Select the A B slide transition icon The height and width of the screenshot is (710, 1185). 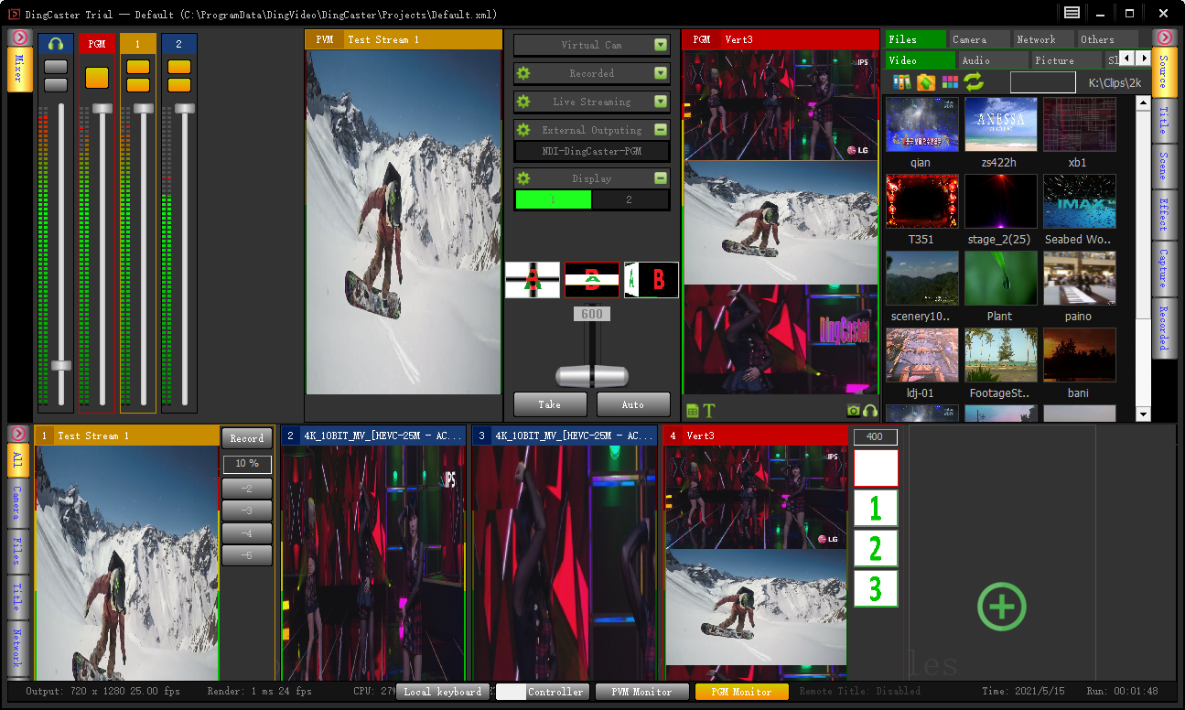[x=652, y=280]
